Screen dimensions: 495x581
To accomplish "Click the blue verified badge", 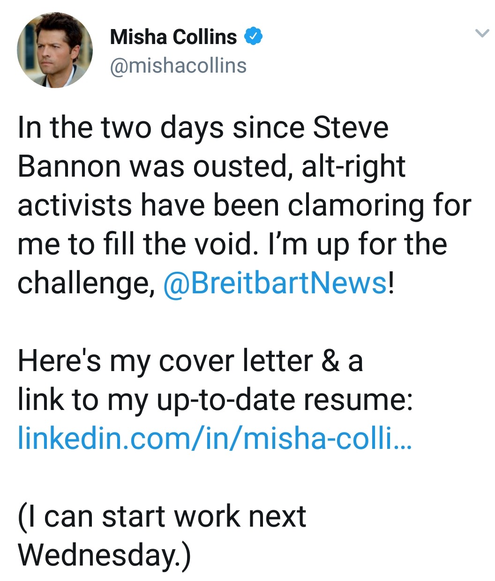I will pos(253,37).
